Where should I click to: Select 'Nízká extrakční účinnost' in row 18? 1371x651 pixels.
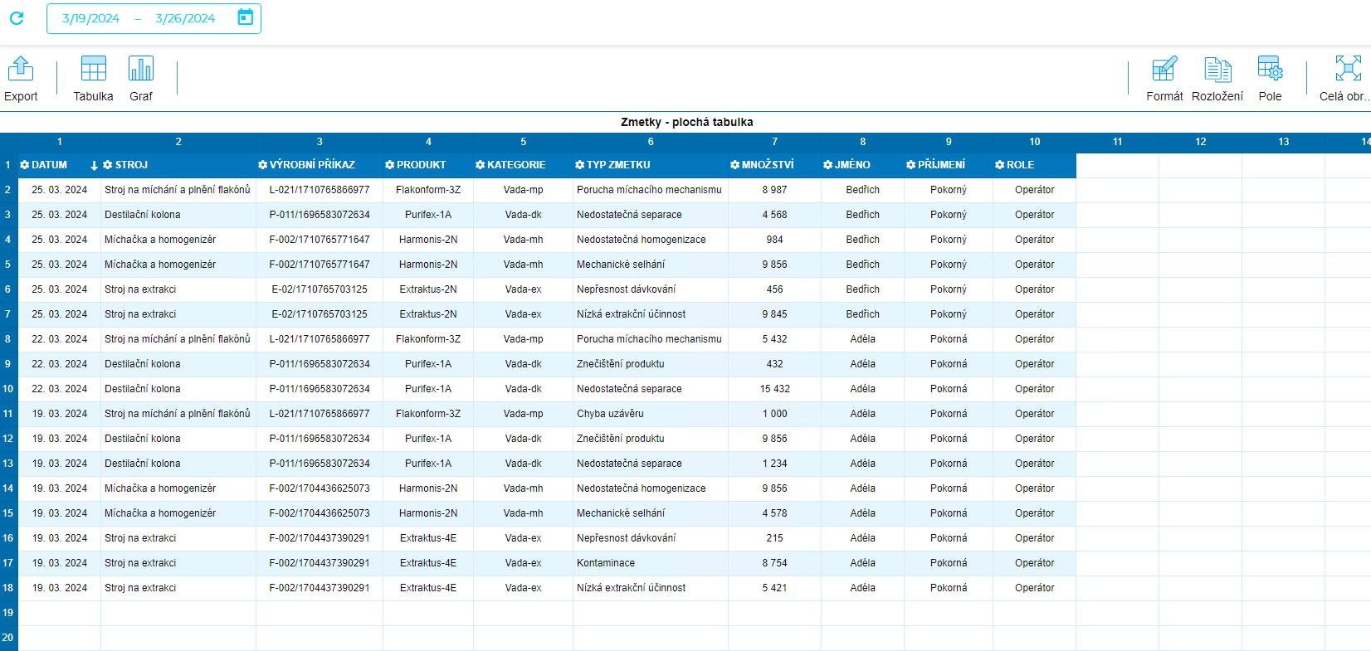click(651, 588)
